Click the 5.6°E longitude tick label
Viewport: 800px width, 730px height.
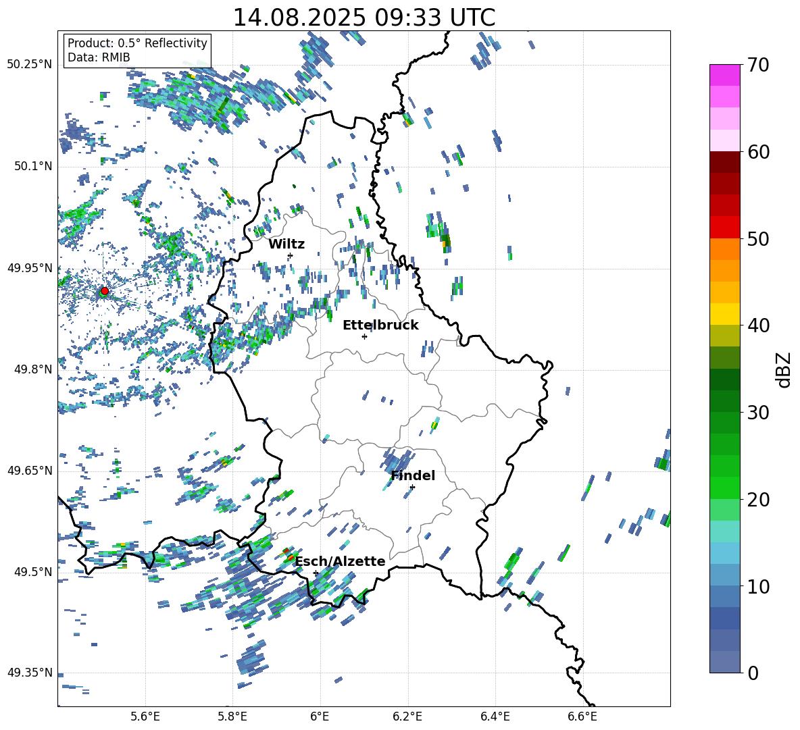pos(145,716)
